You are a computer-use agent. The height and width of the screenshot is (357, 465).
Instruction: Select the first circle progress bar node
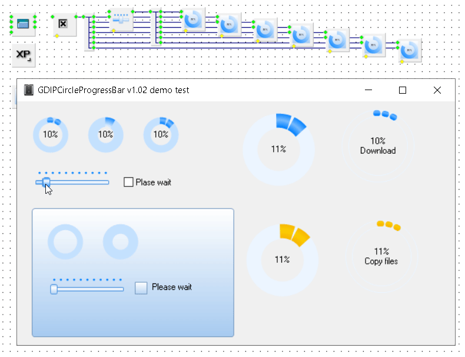tap(192, 19)
